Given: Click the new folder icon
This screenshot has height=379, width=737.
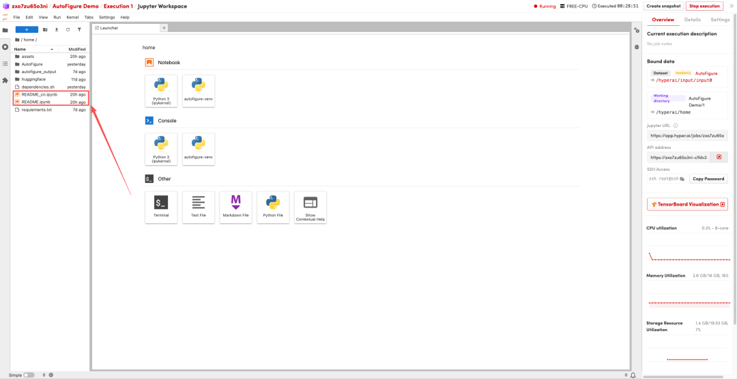Looking at the screenshot, I should [45, 29].
